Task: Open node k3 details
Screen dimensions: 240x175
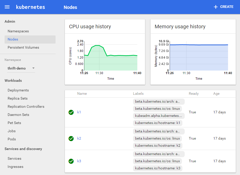Action: point(79,161)
